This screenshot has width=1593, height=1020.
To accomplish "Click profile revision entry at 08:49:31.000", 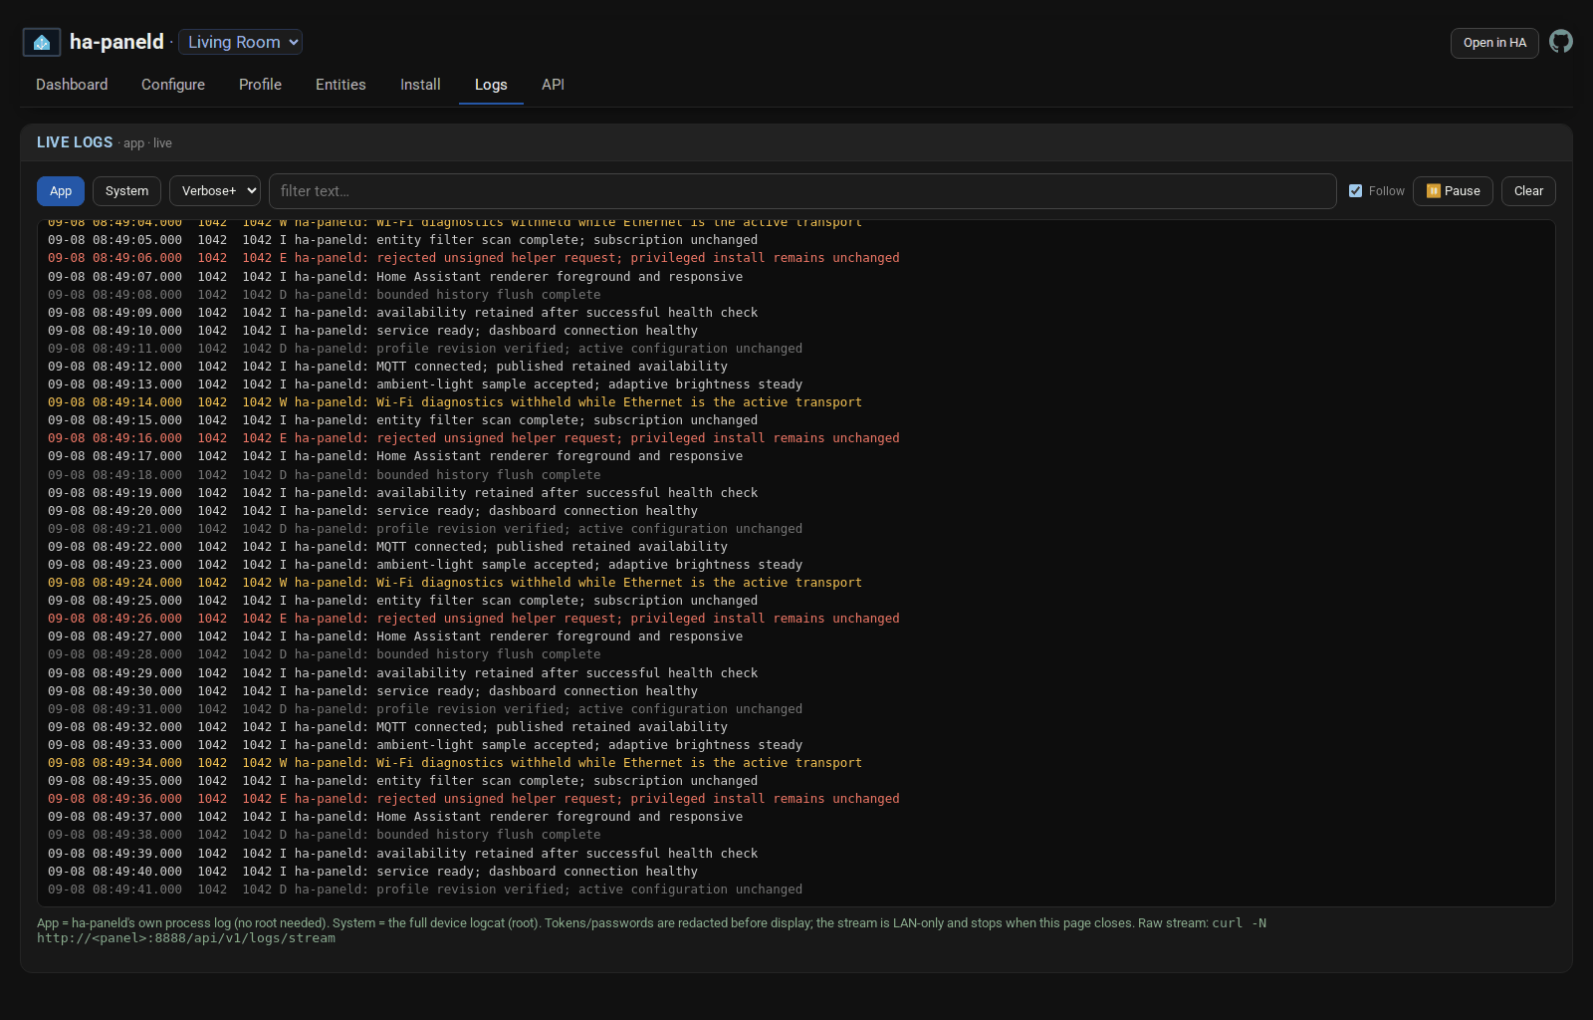I will (425, 709).
